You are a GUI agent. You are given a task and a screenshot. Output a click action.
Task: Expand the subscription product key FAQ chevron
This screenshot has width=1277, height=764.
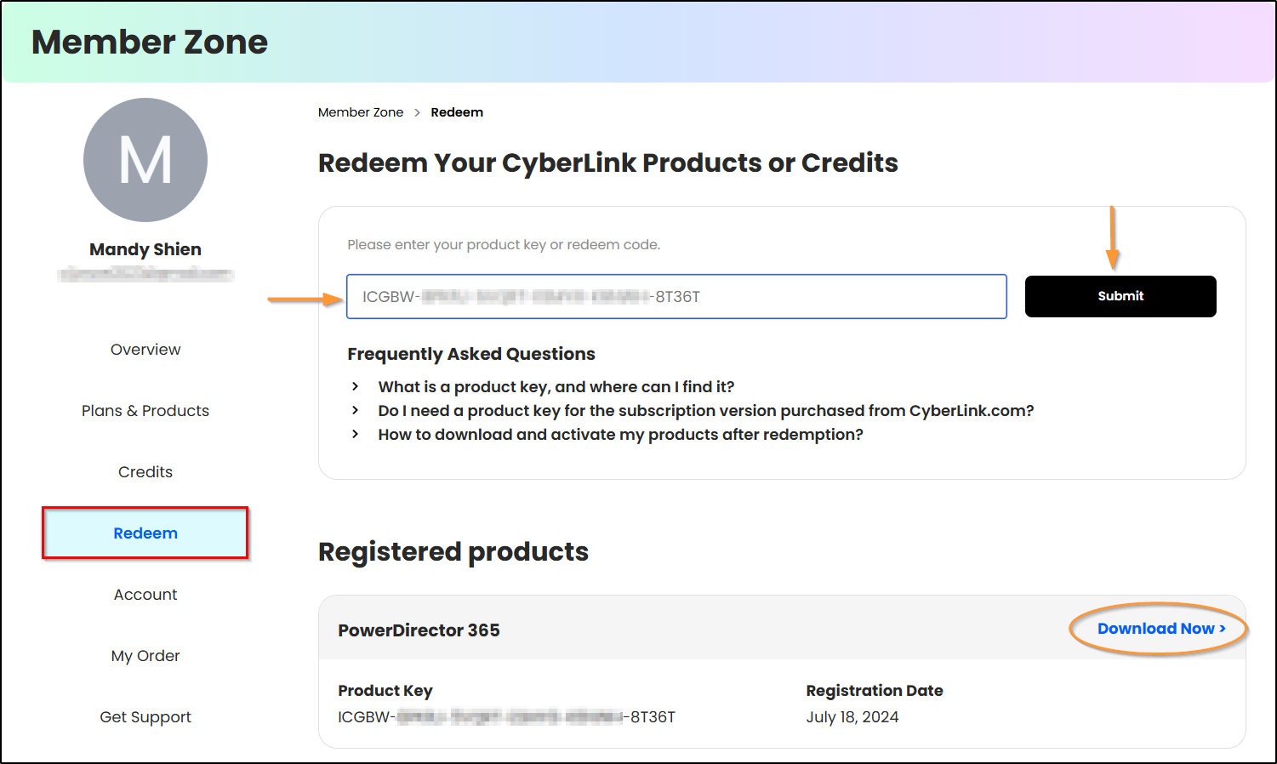tap(356, 411)
